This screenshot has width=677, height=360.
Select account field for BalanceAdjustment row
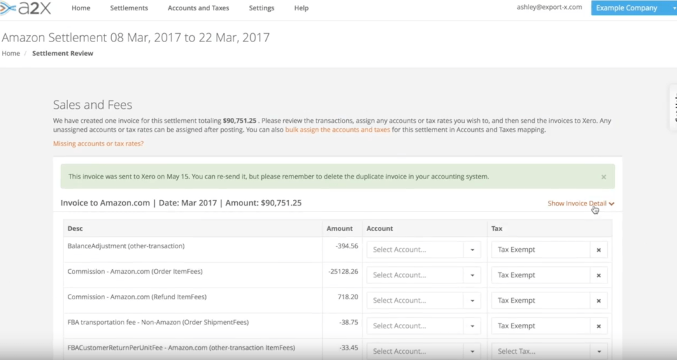pyautogui.click(x=415, y=250)
